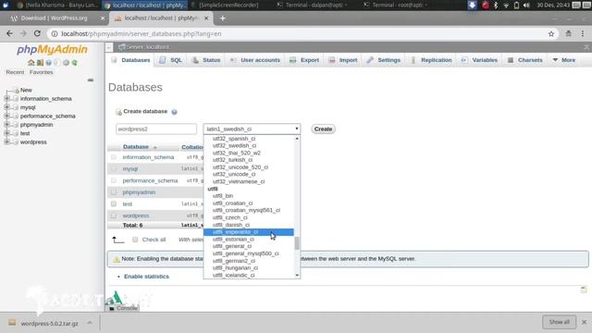Click the log out icon beside home
Viewport: 592px width, 333px height.
pyautogui.click(x=40, y=63)
